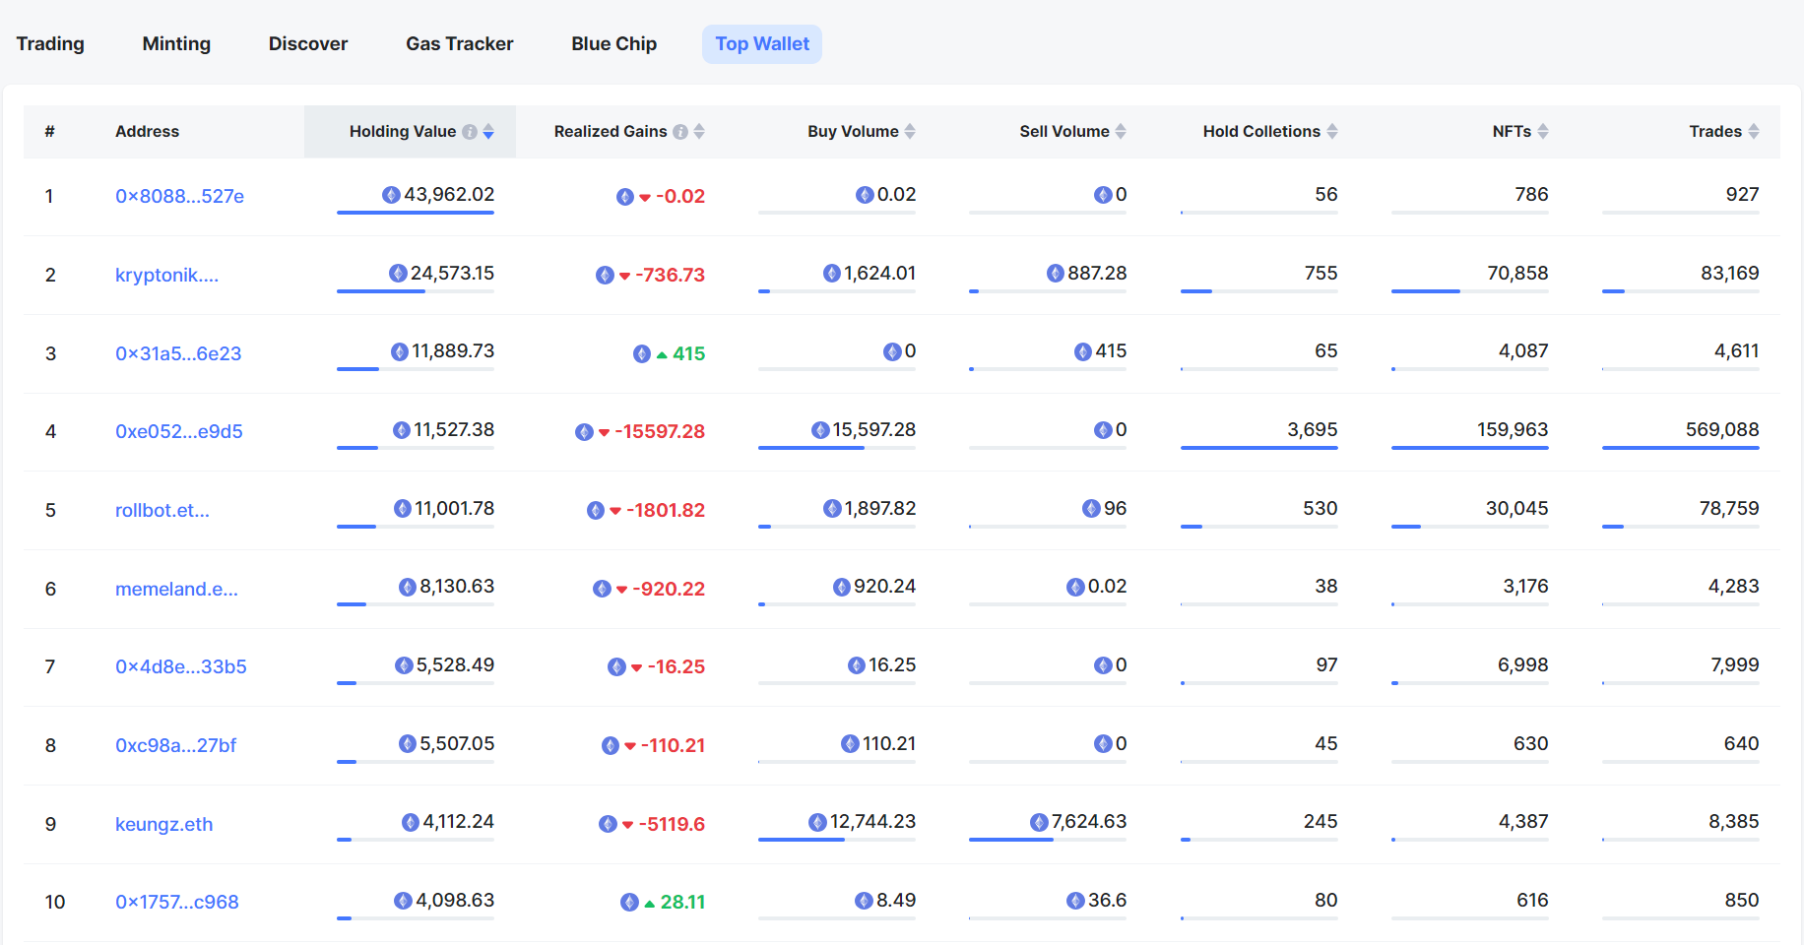
Task: Click ETH icon beside 7,624.63 sell volume
Action: pos(1039,822)
